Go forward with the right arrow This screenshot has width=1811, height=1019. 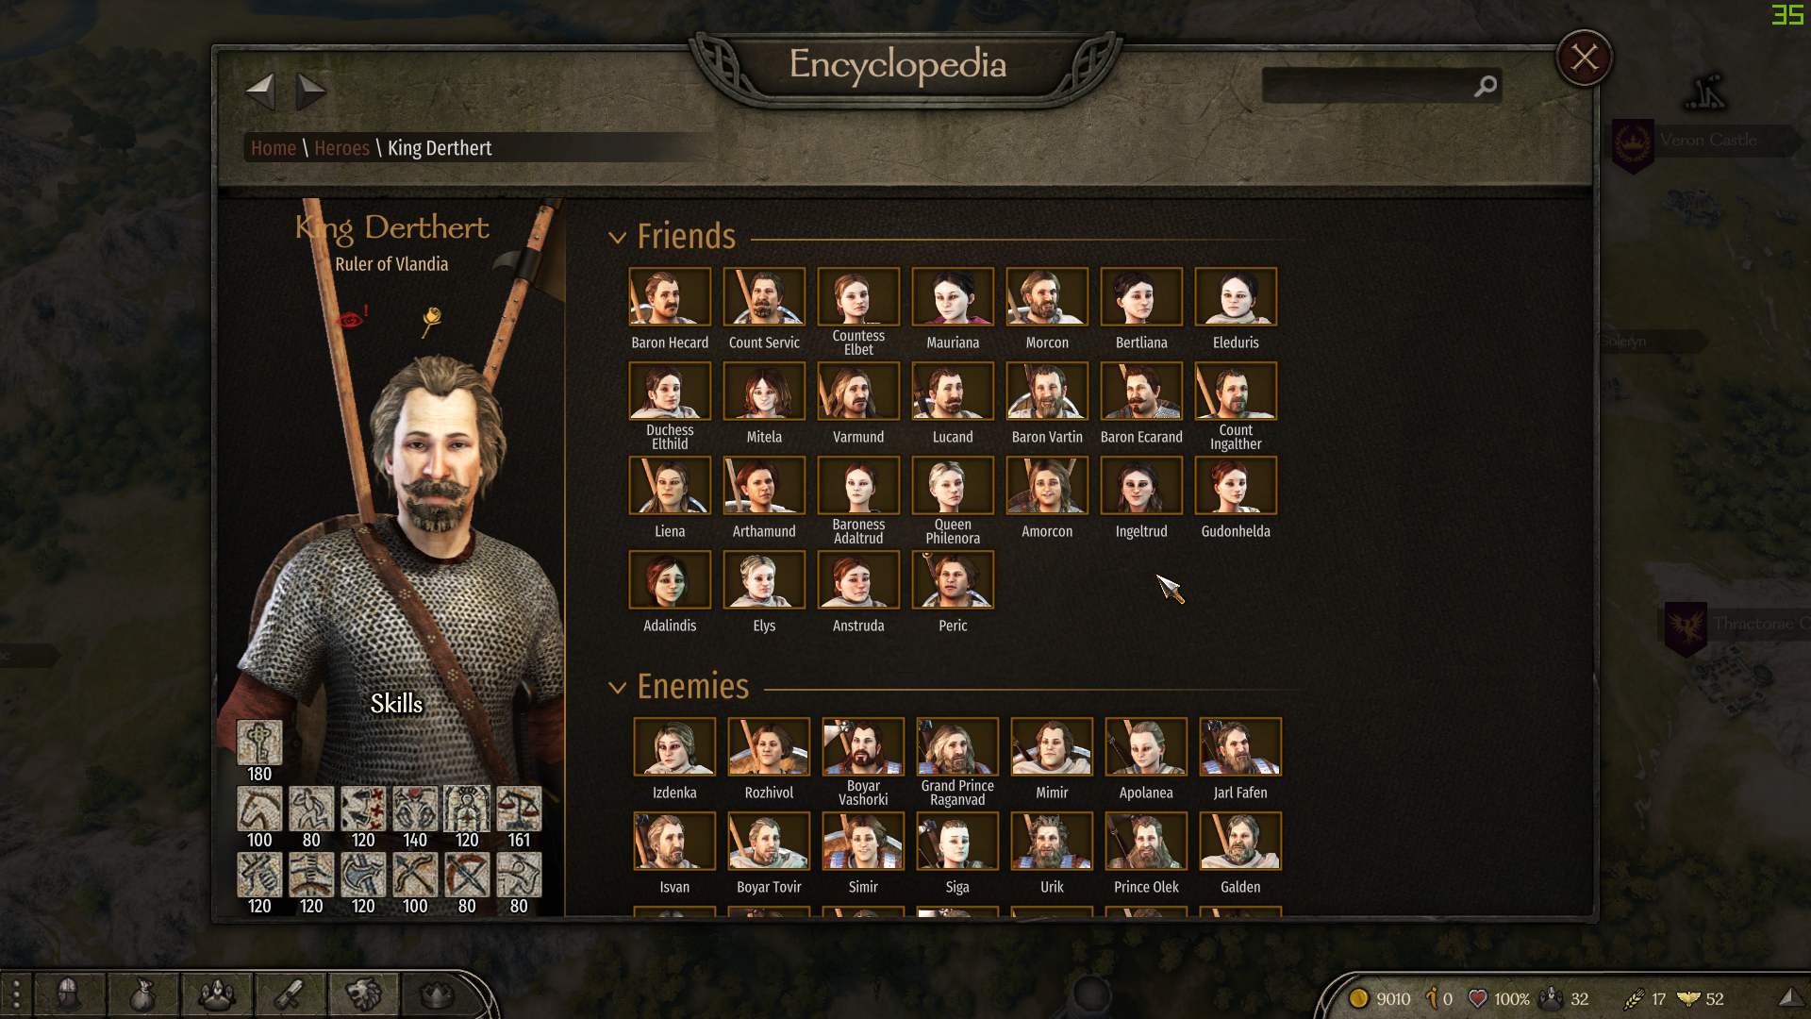coord(310,92)
